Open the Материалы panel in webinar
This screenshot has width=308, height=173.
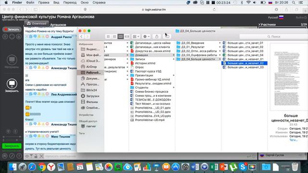(12, 62)
